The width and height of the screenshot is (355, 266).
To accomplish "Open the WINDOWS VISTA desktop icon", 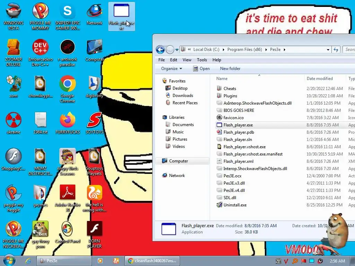I will coord(14,16).
